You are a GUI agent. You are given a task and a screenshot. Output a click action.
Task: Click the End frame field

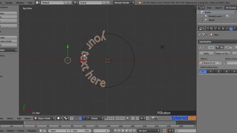coord(81,131)
